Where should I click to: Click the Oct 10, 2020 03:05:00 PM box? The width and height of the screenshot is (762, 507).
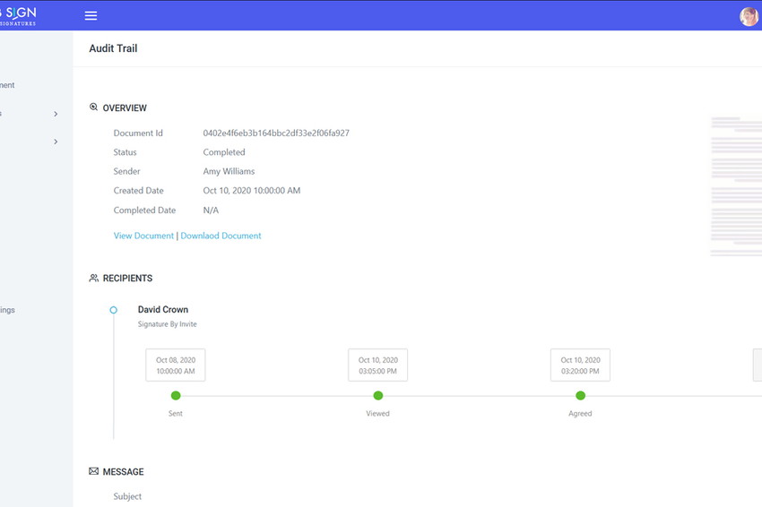pos(378,365)
